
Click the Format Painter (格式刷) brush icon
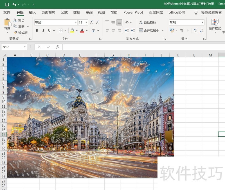15,33
